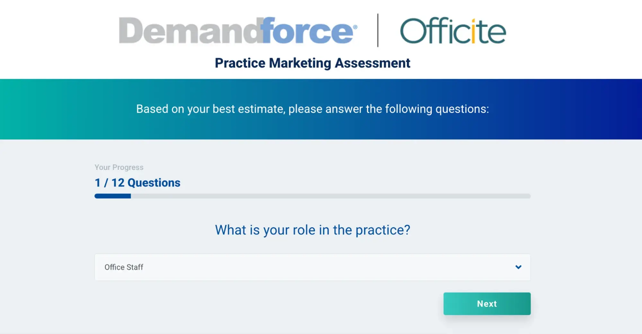This screenshot has width=642, height=334.
Task: Click the '1 / 12 Questions' label
Action: point(137,182)
